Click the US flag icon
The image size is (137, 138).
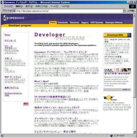click(x=26, y=104)
